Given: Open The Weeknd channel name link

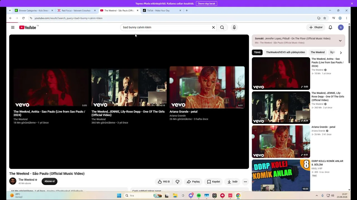Looking at the screenshot, I should (x=26, y=180).
